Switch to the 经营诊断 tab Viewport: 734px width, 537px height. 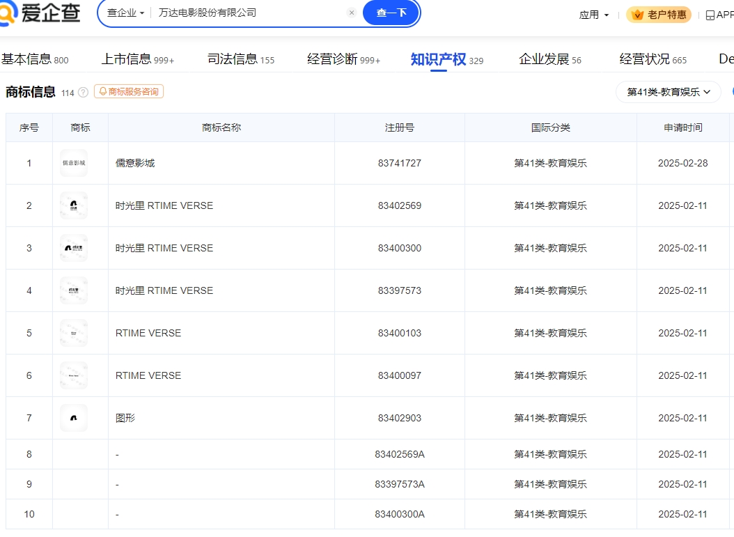point(343,59)
